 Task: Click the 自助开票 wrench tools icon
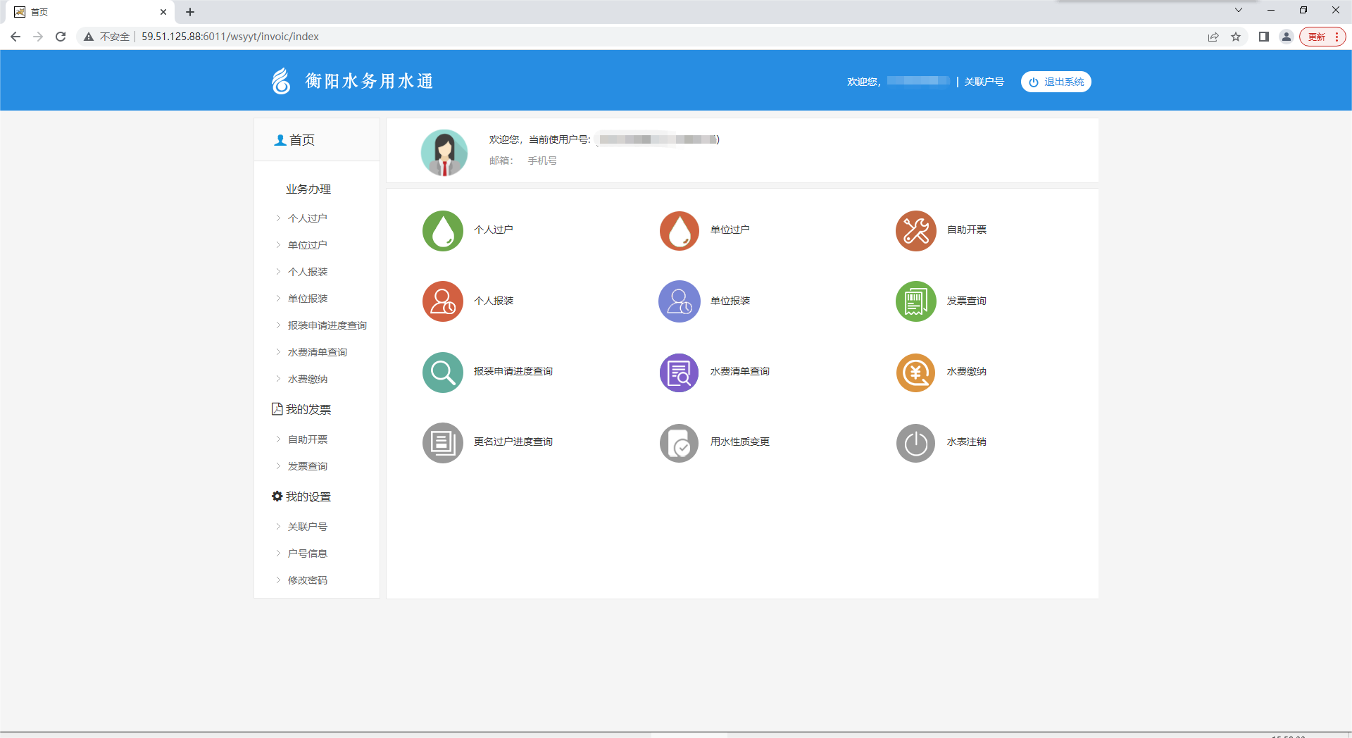(x=915, y=231)
